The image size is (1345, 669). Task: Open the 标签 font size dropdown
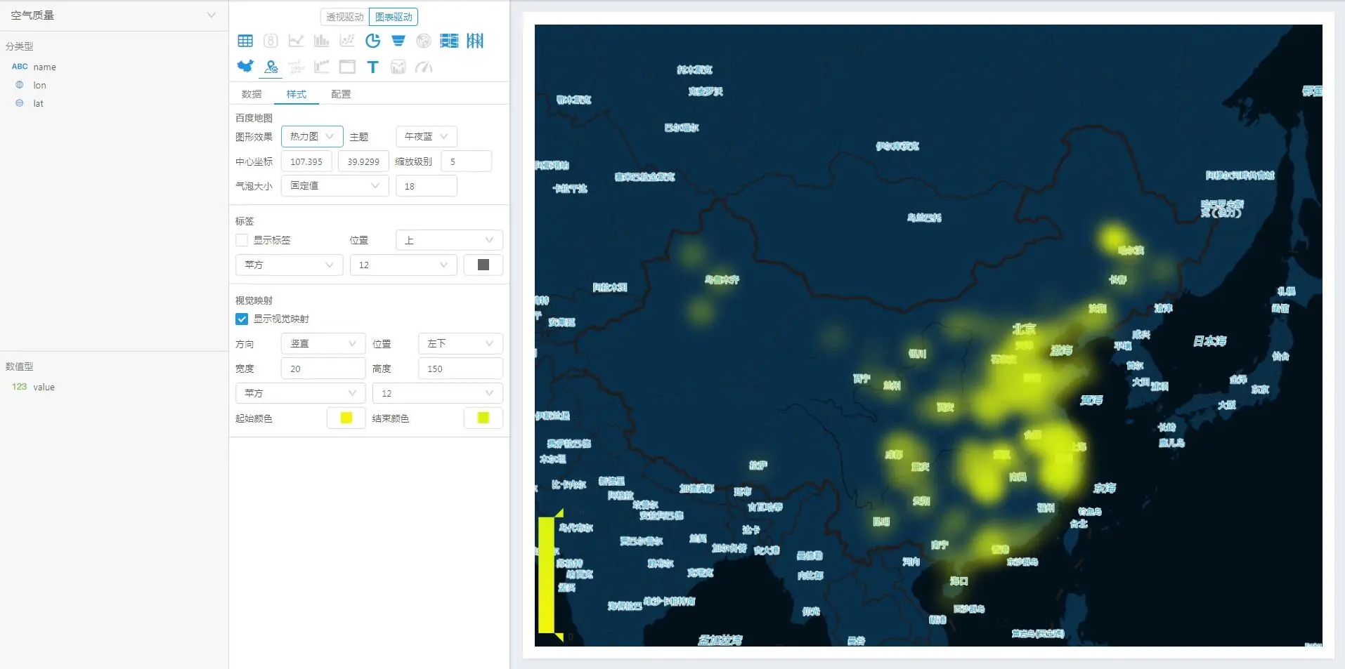point(403,265)
